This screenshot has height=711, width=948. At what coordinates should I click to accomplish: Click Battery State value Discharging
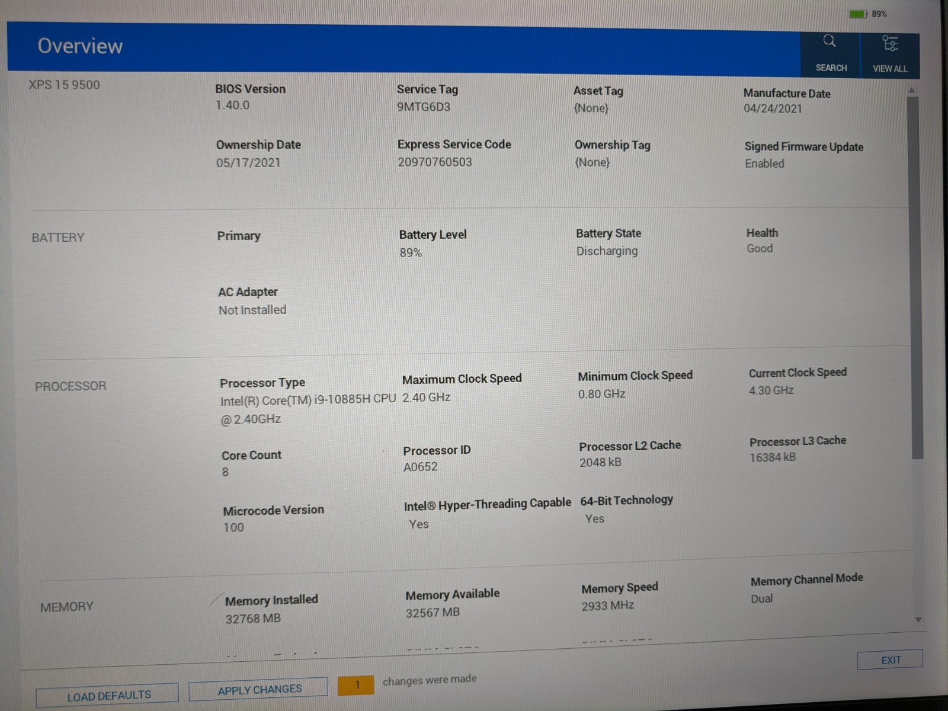pos(607,251)
